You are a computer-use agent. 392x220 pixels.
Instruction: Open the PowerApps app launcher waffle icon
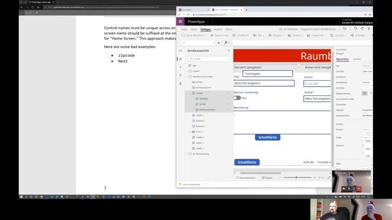[180, 22]
